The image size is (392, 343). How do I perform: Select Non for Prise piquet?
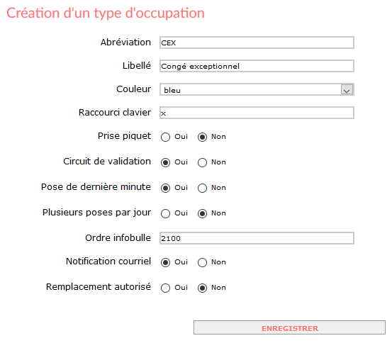tap(202, 137)
